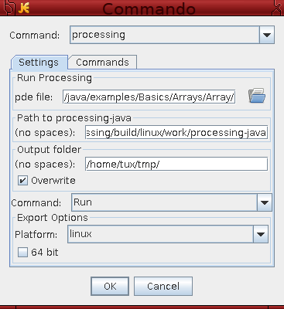Image resolution: width=284 pixels, height=309 pixels.
Task: Expand the Run command dropdown
Action: click(264, 202)
